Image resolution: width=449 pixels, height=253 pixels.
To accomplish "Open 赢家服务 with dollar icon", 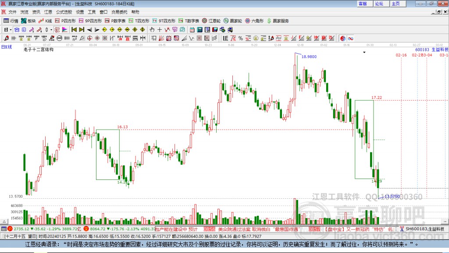I will click(x=278, y=21).
